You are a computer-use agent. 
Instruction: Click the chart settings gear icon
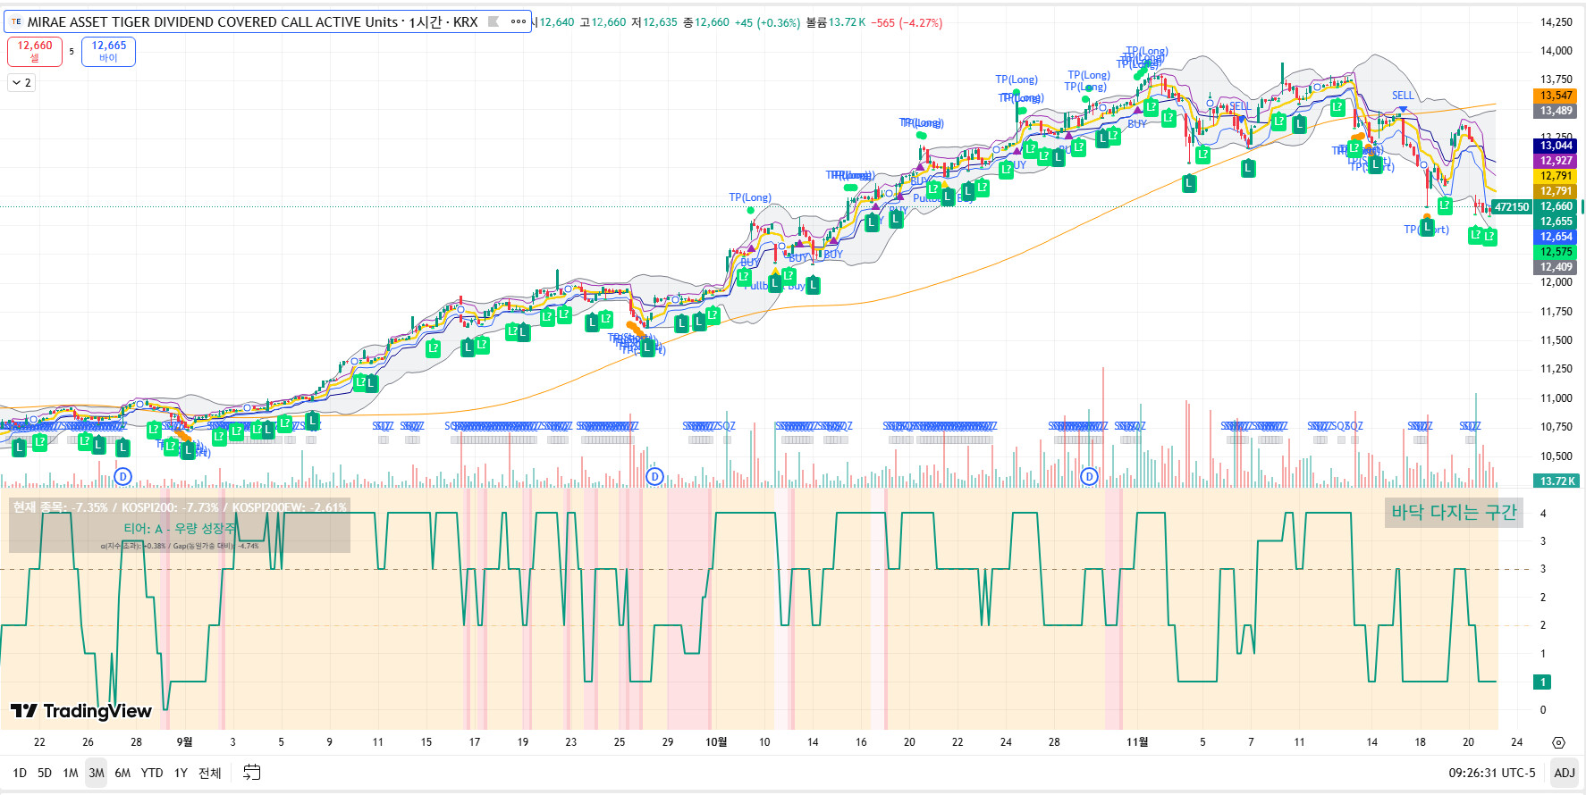(1558, 742)
